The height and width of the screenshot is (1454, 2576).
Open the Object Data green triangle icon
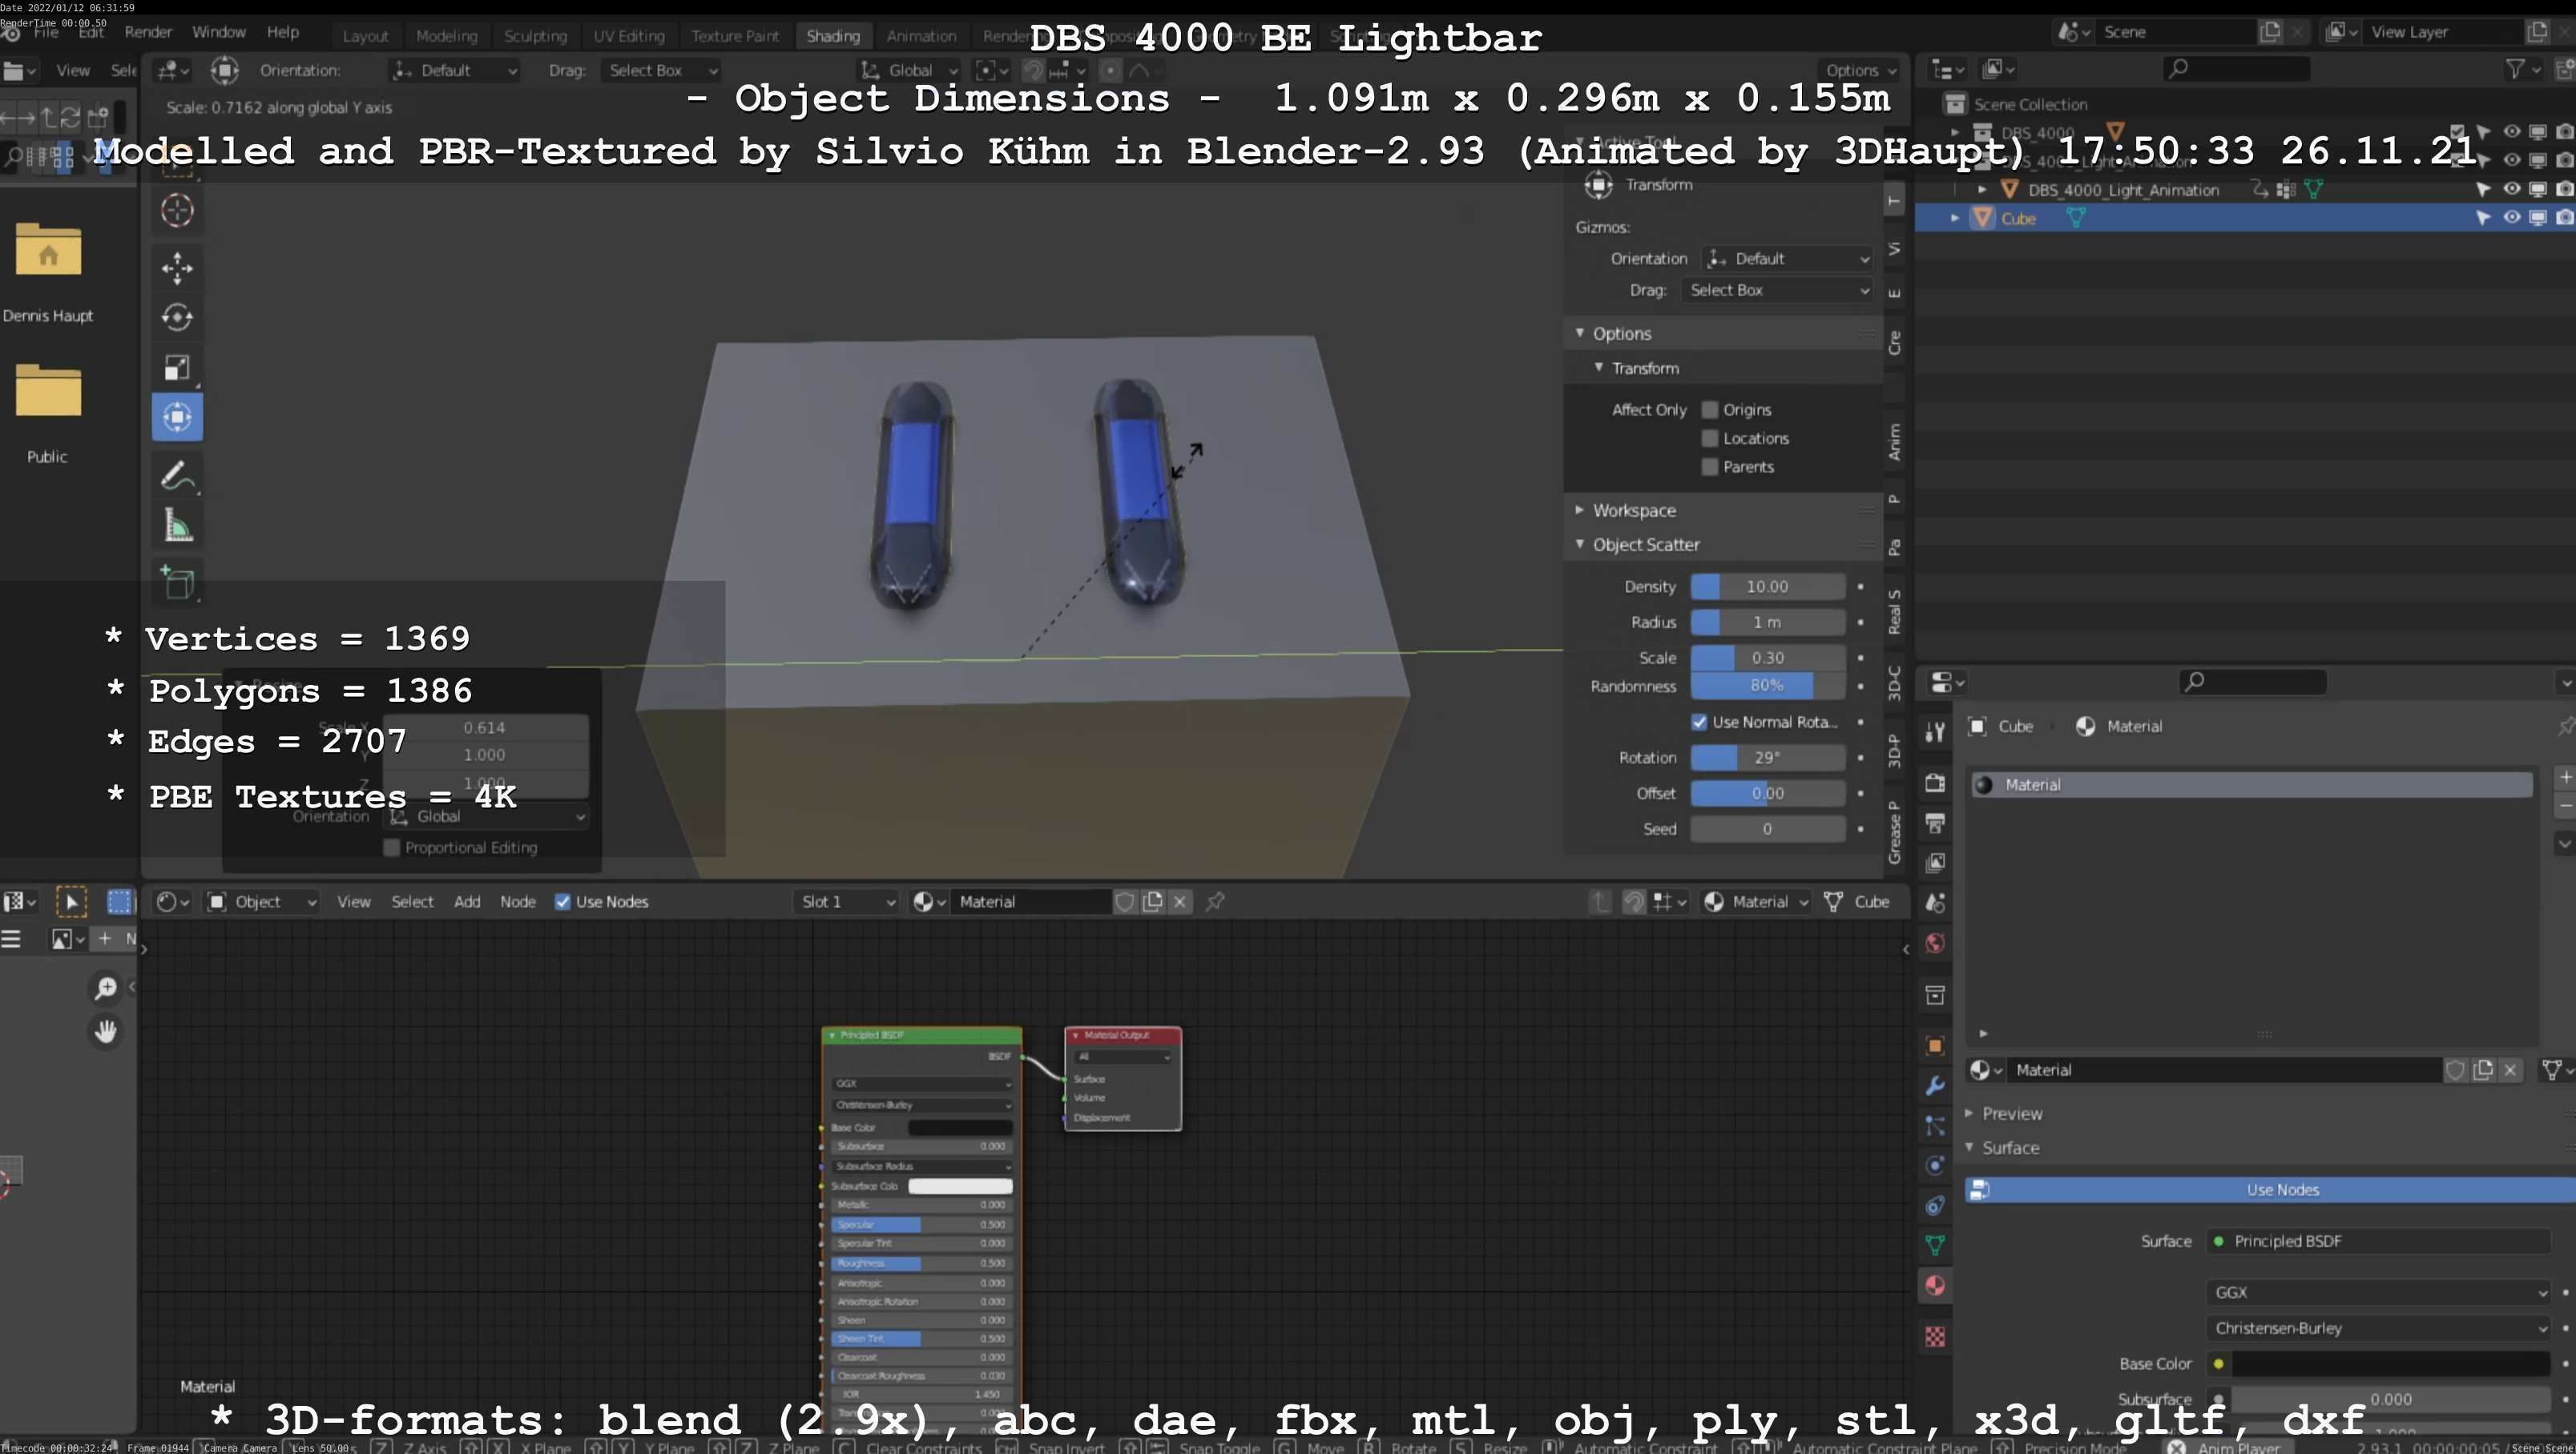click(1935, 1245)
